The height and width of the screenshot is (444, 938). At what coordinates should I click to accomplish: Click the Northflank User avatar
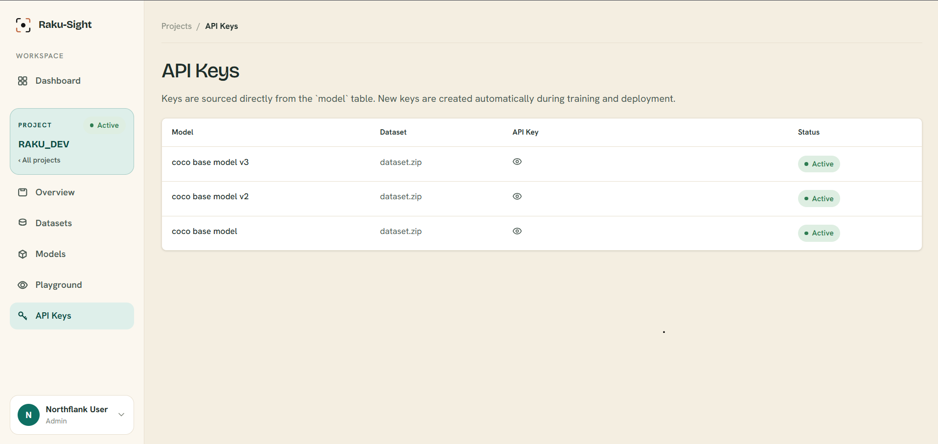pyautogui.click(x=28, y=415)
